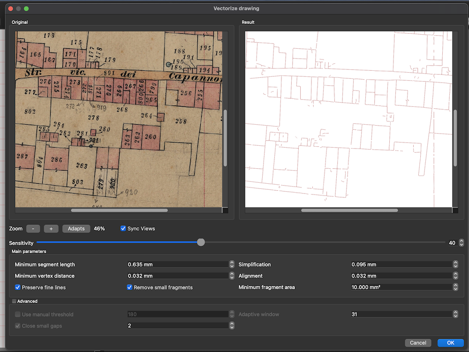This screenshot has width=469, height=352.
Task: Click the Adaptive window stepper arrows
Action: (x=455, y=315)
